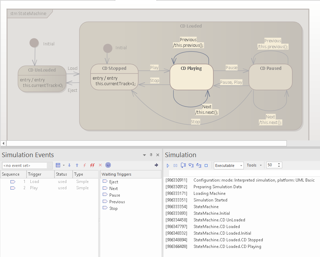Viewport: 320px width, 257px height.
Task: Click the double-lightning multi-fire trigger icon
Action: 93,165
